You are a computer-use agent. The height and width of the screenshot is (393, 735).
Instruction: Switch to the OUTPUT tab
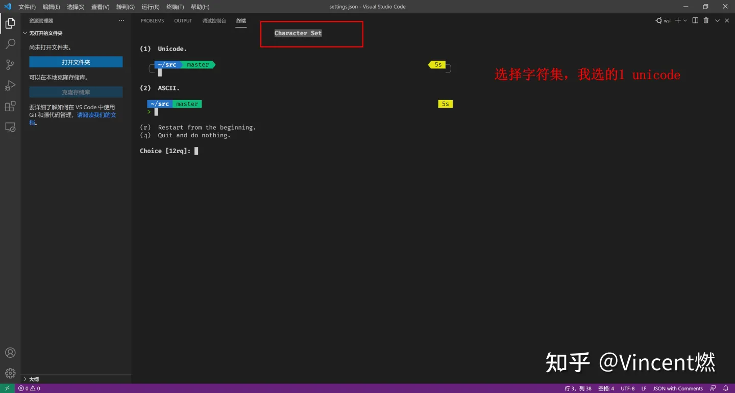coord(183,21)
